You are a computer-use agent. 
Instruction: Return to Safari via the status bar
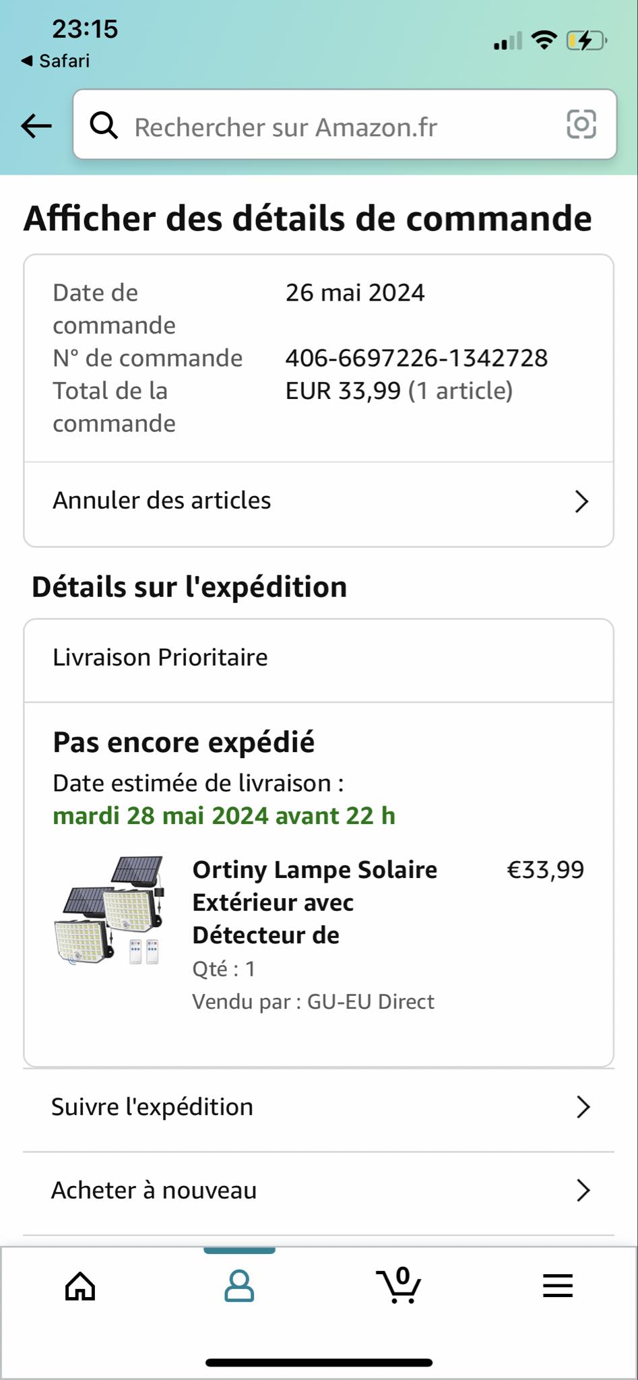(x=56, y=61)
